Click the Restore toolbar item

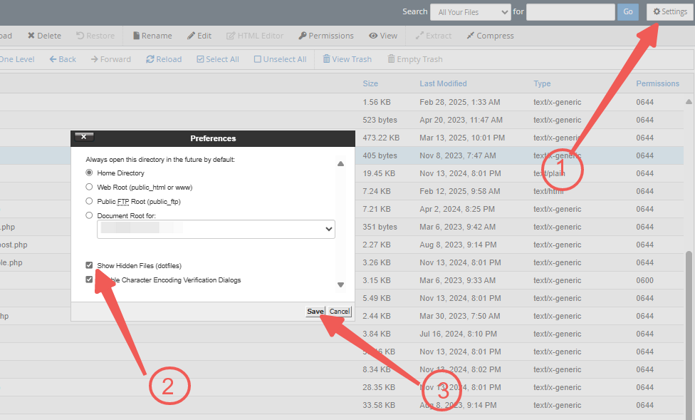click(95, 36)
